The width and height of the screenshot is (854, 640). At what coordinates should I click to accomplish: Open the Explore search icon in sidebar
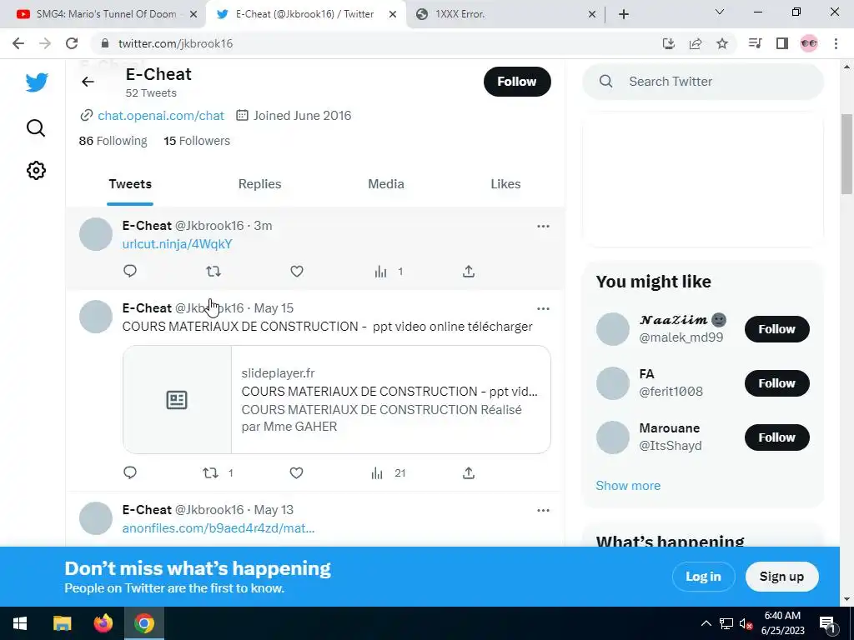36,128
